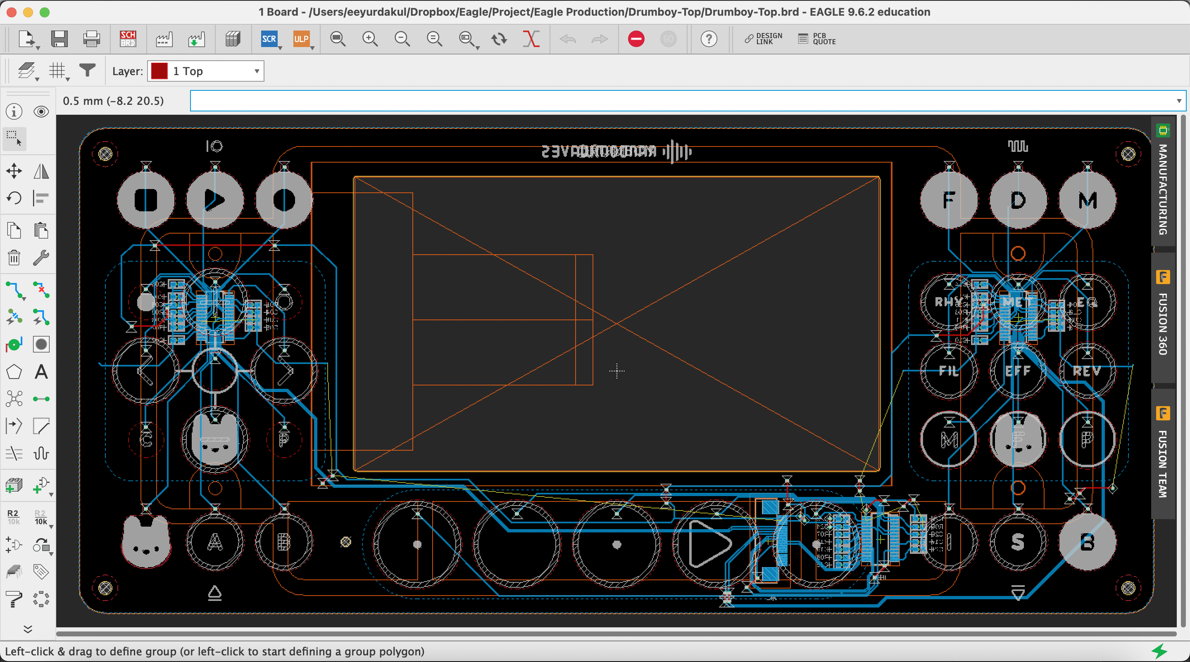1190x662 pixels.
Task: Select the Mirror tool
Action: click(x=41, y=171)
